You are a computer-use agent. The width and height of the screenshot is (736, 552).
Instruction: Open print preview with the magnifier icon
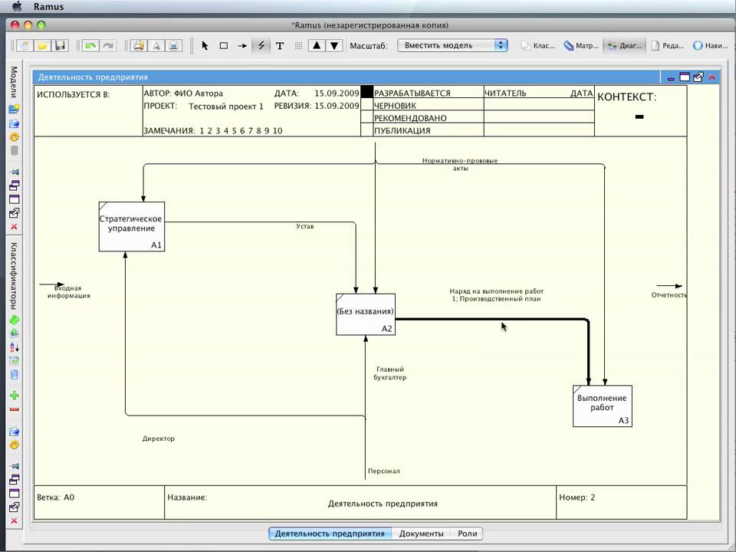(156, 45)
